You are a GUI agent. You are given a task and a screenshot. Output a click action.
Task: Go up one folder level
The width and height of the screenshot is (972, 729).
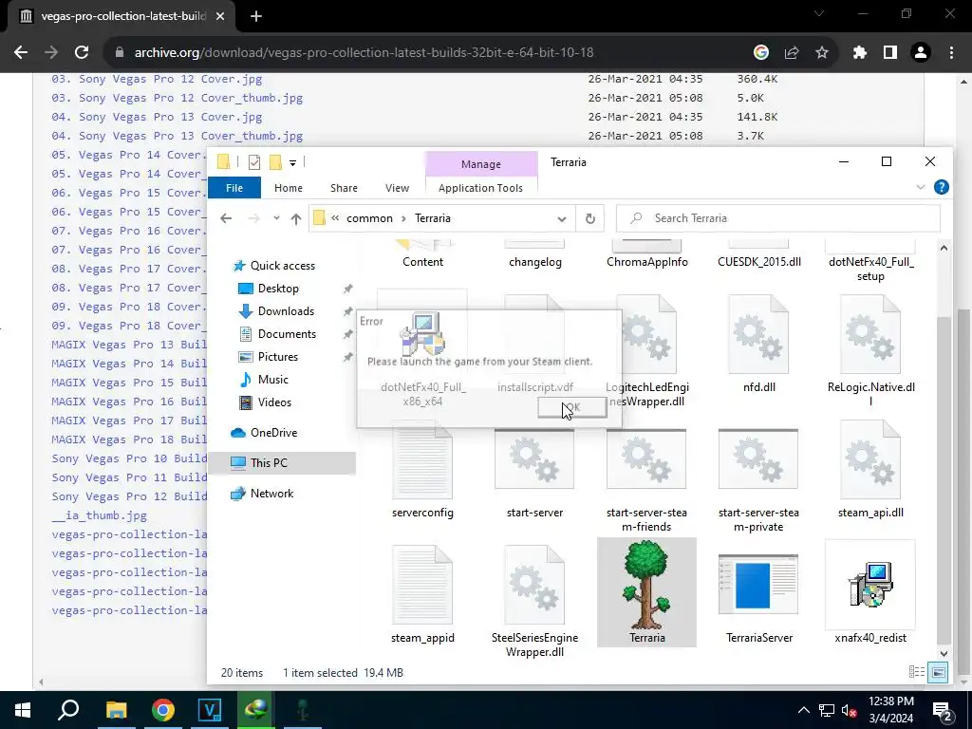296,219
